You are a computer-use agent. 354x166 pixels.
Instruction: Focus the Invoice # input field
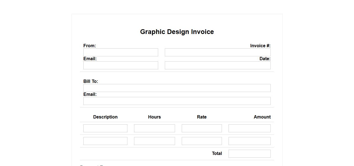217,52
